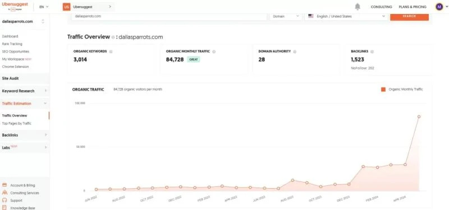Click the 1,523 backlinks value
This screenshot has height=210, width=449.
(358, 60)
